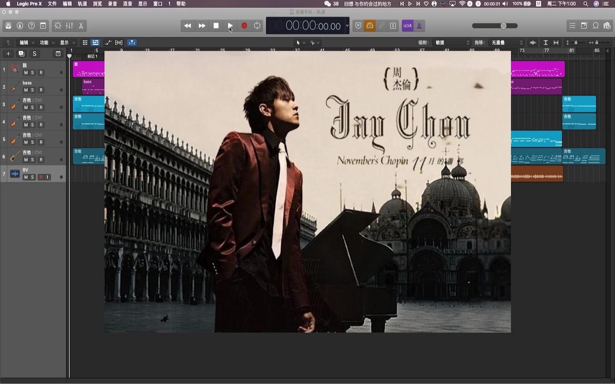Open the Quick Help question-mark icon
This screenshot has height=384, width=615.
(x=31, y=26)
